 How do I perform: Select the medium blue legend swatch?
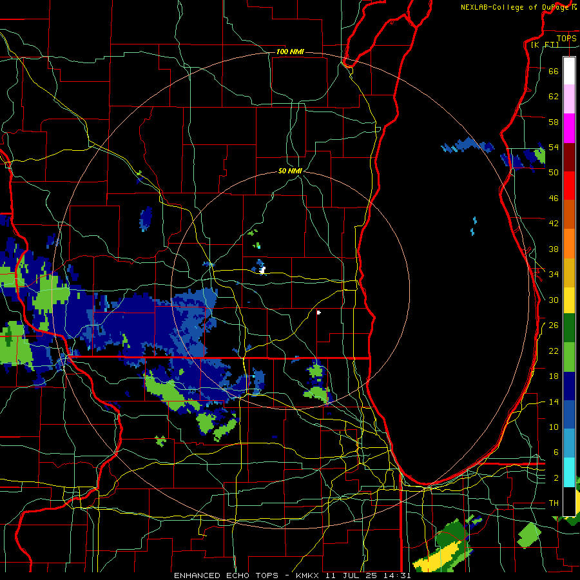tap(569, 414)
